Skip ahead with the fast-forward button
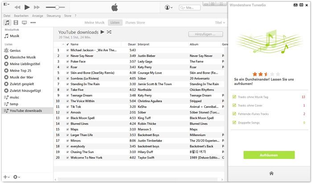The height and width of the screenshot is (183, 312). (x=37, y=8)
